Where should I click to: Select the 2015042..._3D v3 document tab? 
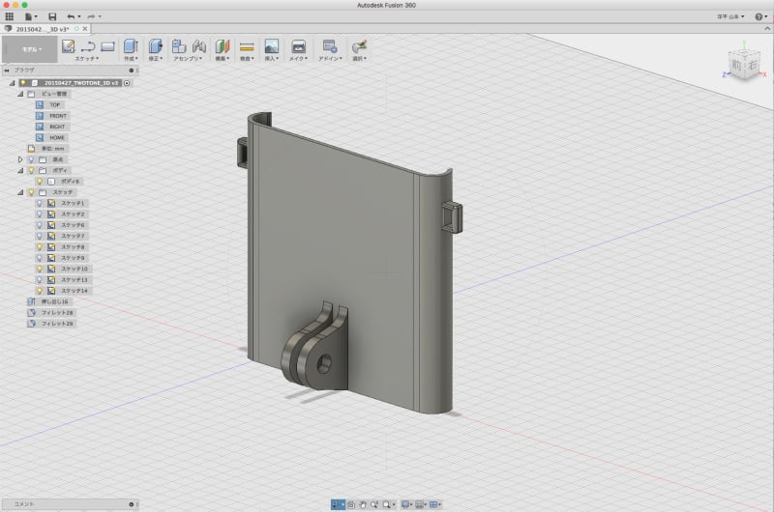[43, 29]
